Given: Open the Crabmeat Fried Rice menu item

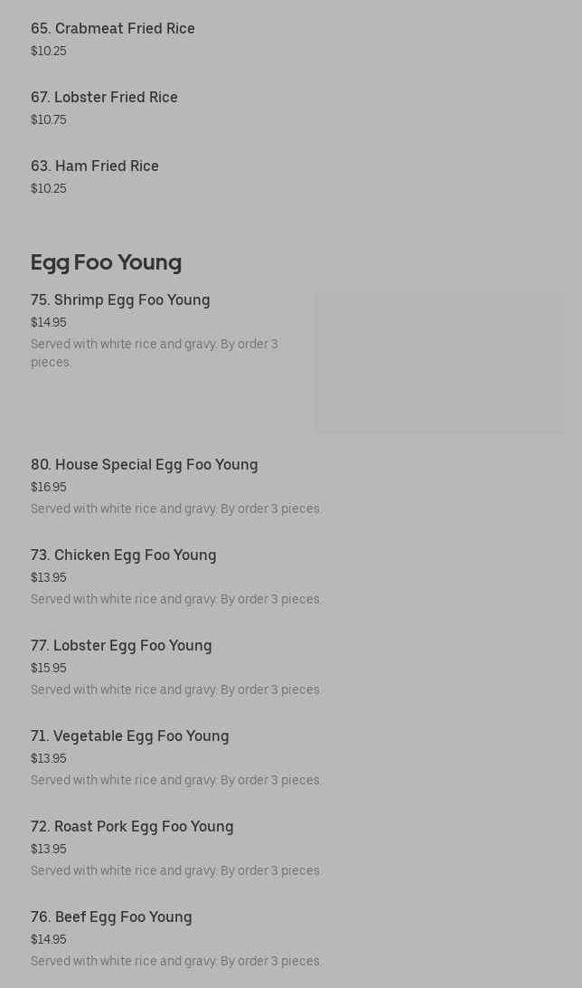Looking at the screenshot, I should tap(113, 29).
